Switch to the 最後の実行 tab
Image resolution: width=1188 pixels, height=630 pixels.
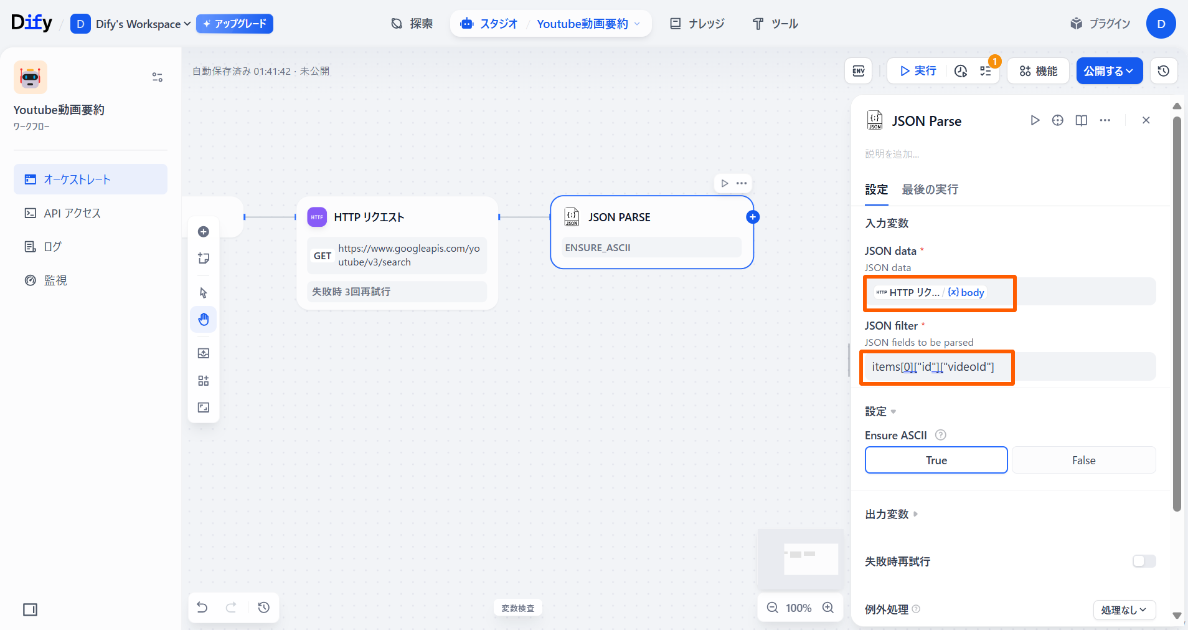pyautogui.click(x=930, y=189)
